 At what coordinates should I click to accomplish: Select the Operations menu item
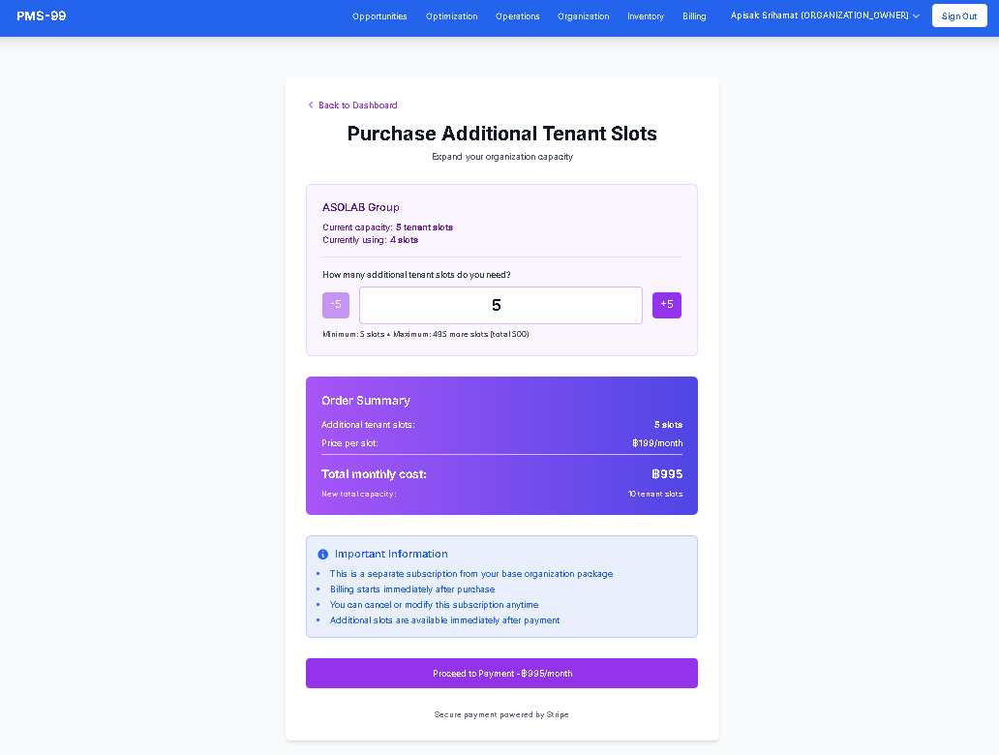517,16
